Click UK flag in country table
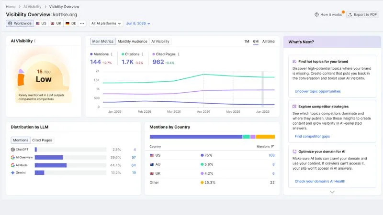 pos(152,173)
